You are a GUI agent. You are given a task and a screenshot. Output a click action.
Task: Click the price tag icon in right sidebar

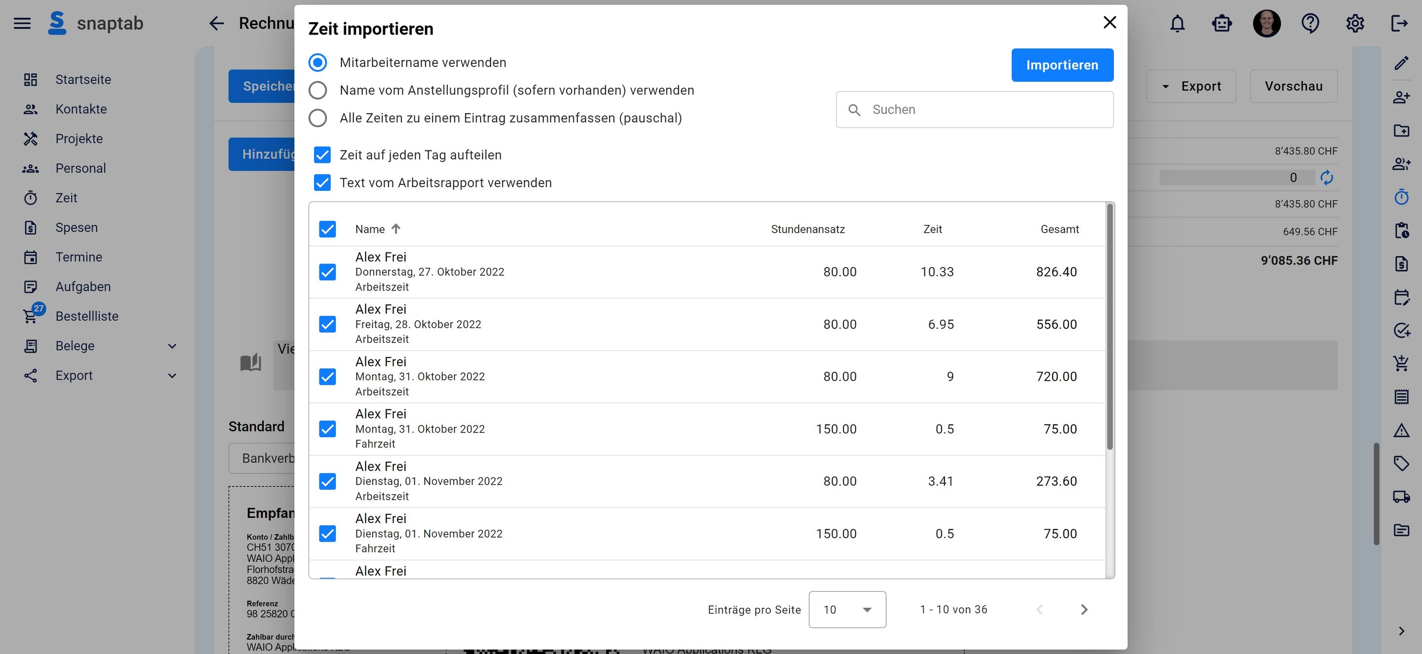pyautogui.click(x=1401, y=463)
